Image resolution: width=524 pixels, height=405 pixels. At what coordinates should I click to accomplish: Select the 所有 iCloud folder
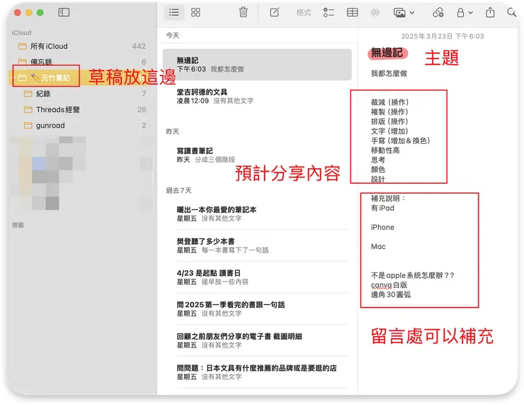pos(82,46)
